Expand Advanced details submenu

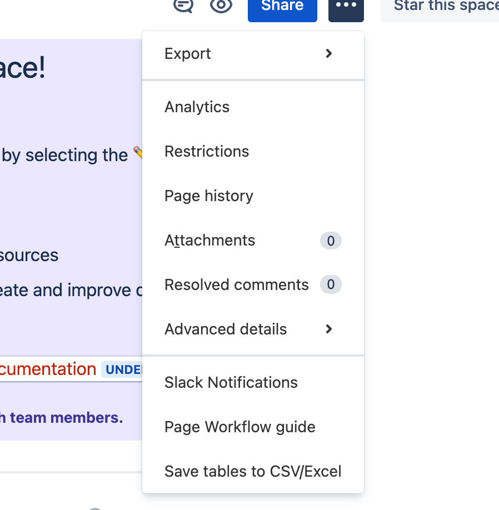click(253, 329)
